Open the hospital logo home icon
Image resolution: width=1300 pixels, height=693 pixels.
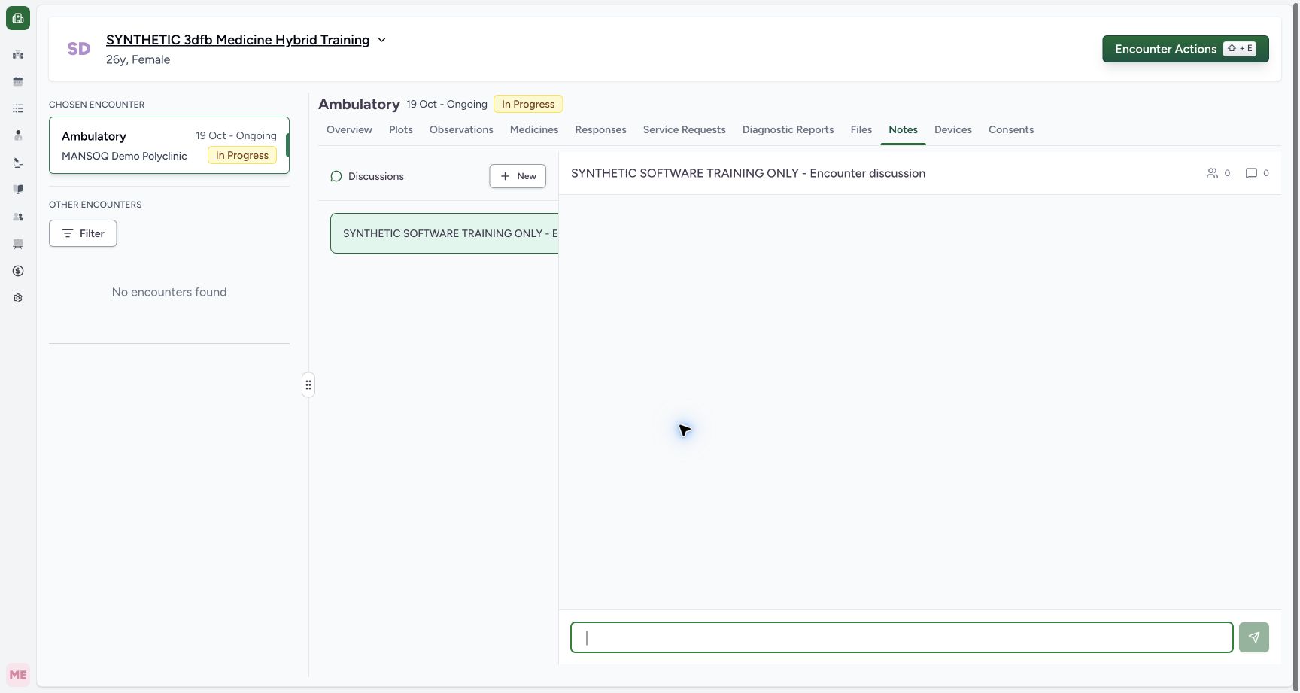coord(18,18)
